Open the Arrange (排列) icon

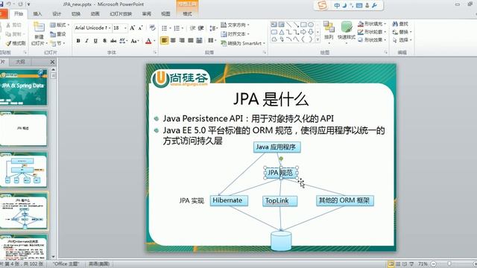[x=329, y=27]
